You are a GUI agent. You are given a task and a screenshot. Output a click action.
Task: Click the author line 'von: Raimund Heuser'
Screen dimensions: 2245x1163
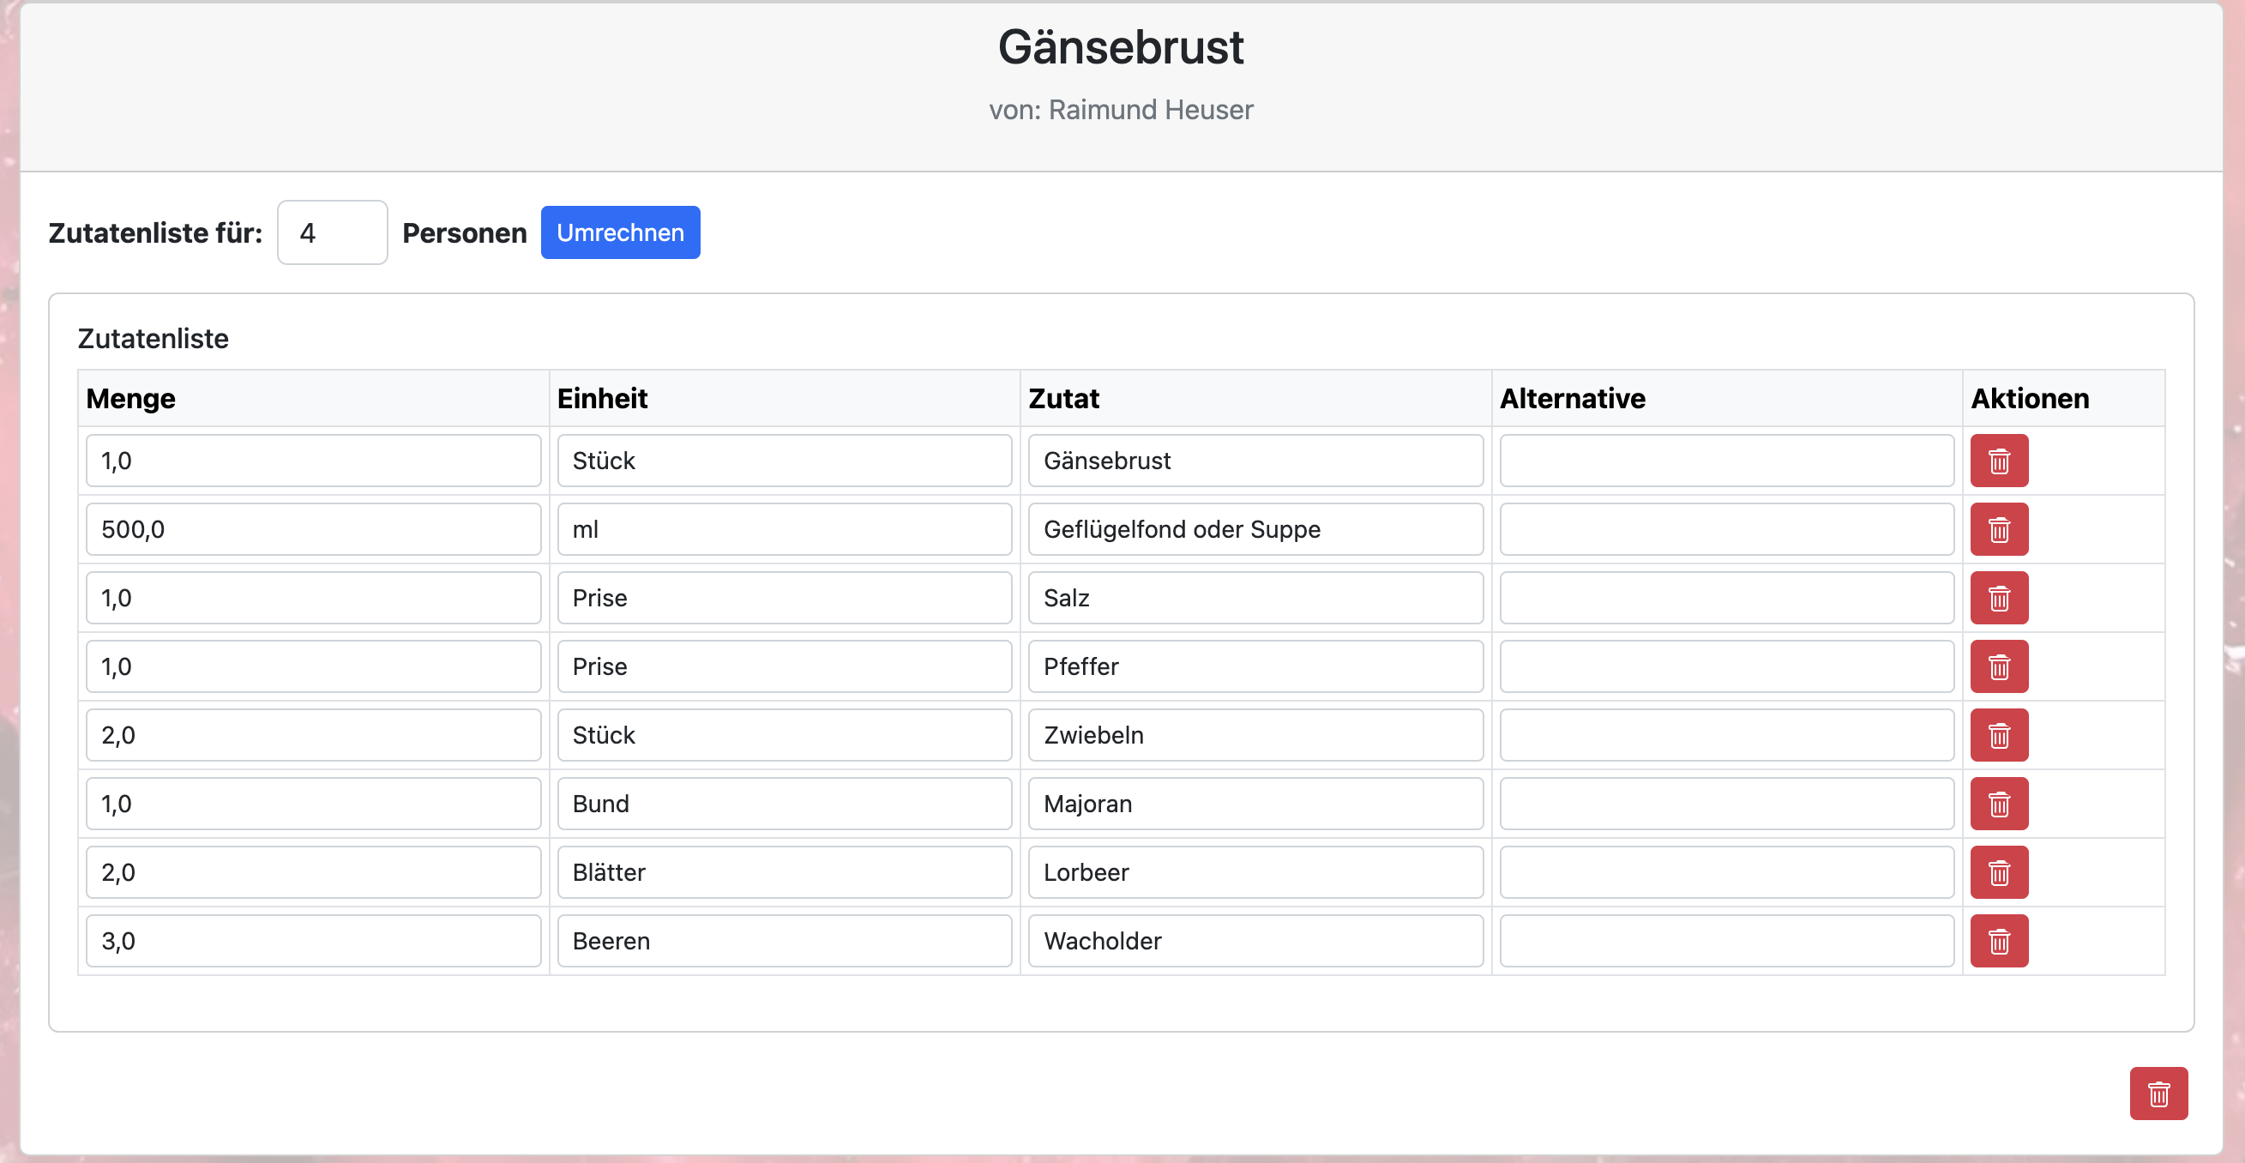[1121, 110]
